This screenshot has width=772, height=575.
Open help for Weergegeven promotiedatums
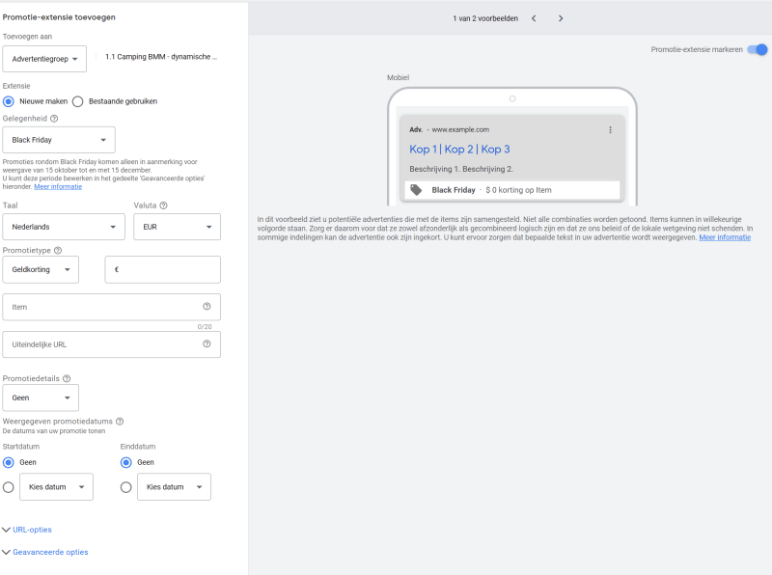[x=119, y=421]
